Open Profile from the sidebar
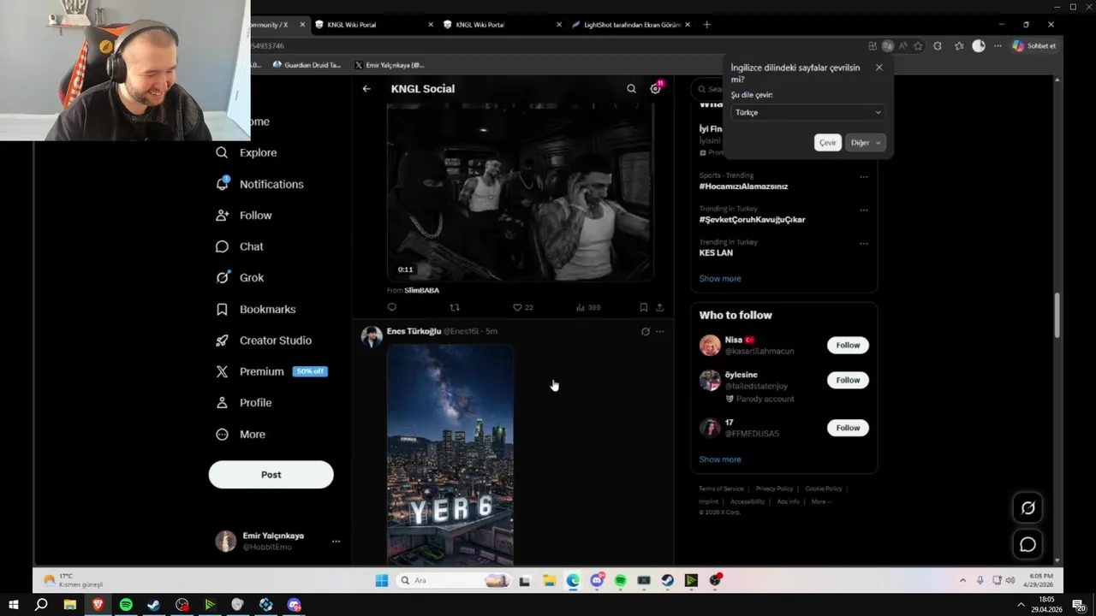1096x616 pixels. click(244, 403)
